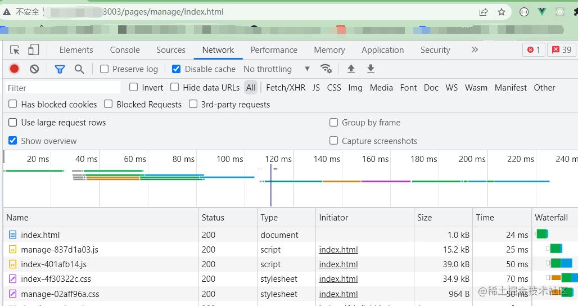
Task: Open network search with magnifier icon
Action: [x=79, y=69]
